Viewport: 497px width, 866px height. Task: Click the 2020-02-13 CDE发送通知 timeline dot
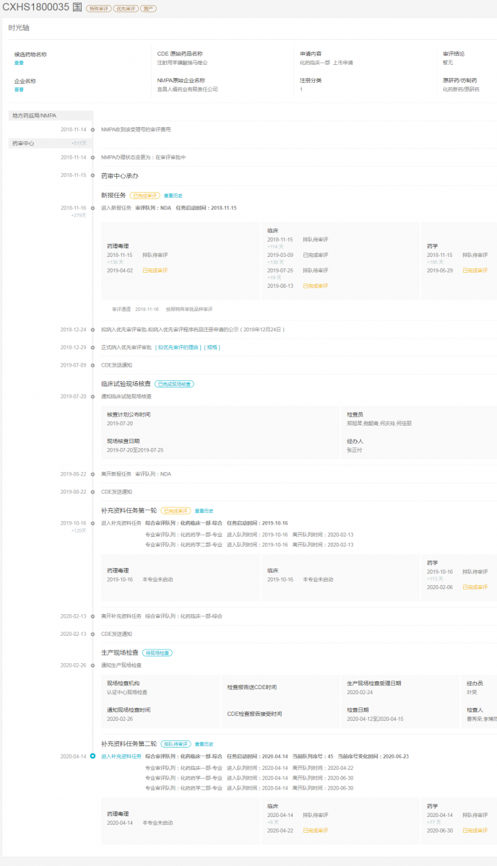pos(92,634)
